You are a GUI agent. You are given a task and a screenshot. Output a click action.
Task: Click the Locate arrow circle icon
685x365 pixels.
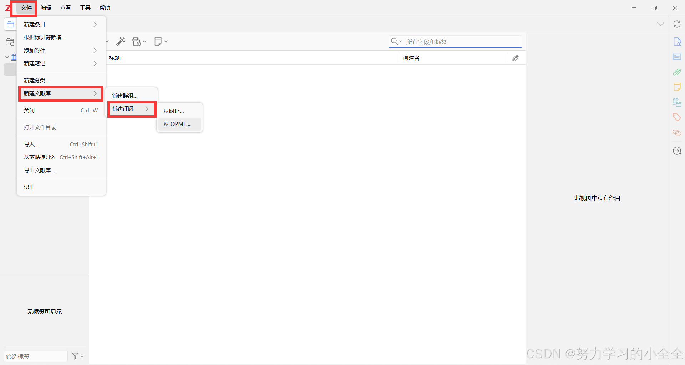(677, 151)
